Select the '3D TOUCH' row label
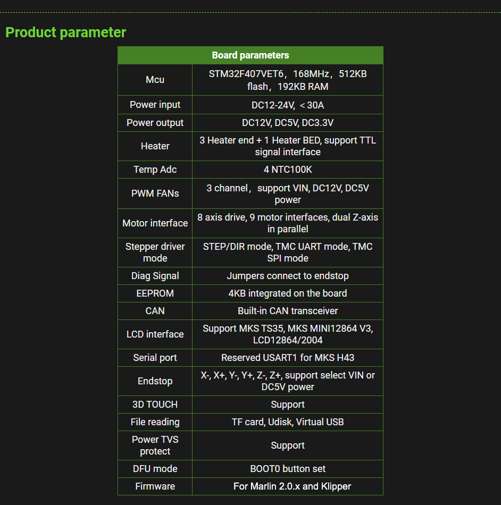 155,405
